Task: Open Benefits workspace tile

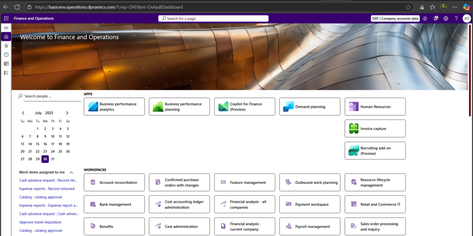Action: coord(115,226)
